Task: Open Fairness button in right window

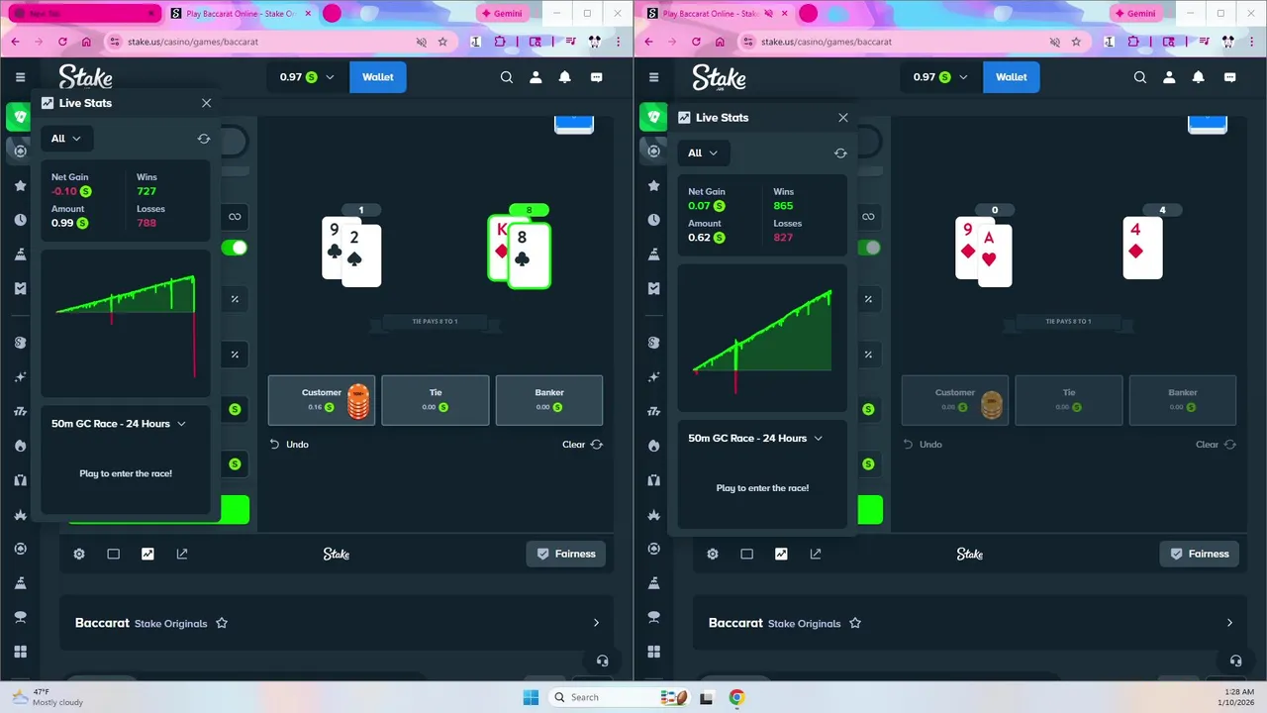Action: (1200, 554)
